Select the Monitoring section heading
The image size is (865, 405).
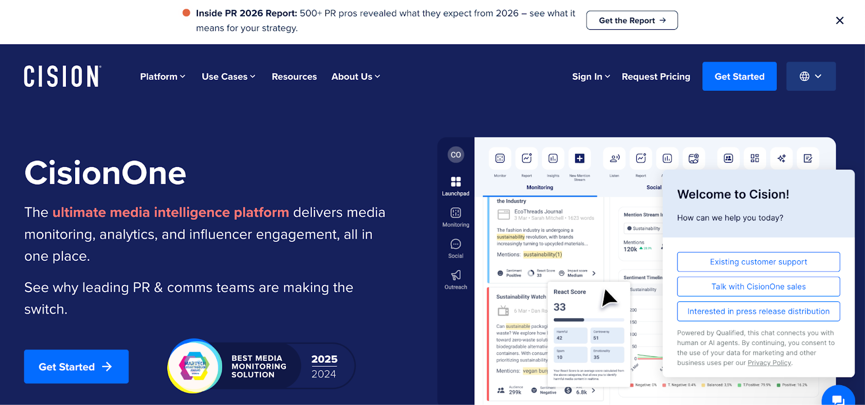pyautogui.click(x=540, y=187)
